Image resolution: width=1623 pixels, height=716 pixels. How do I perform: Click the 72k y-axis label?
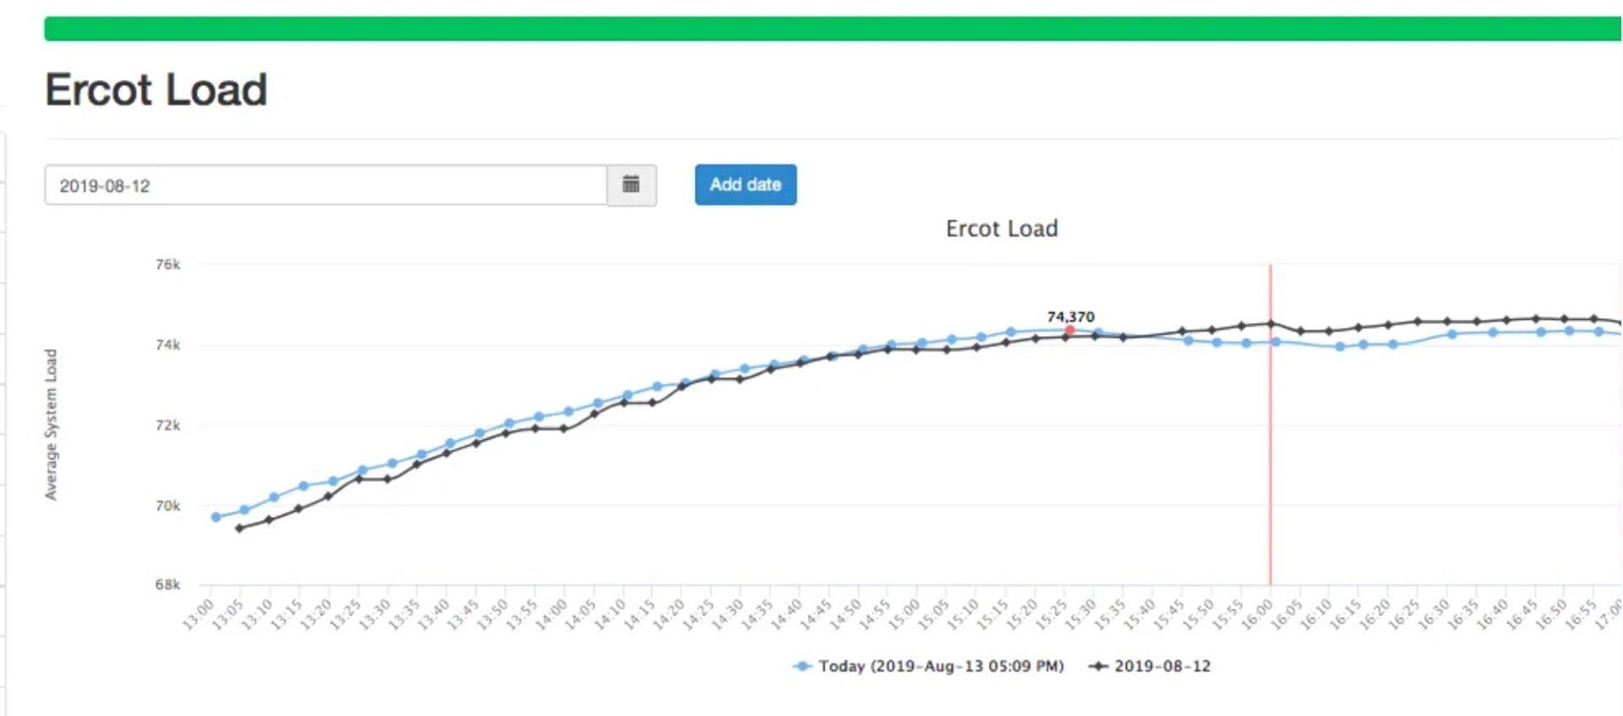pyautogui.click(x=167, y=425)
